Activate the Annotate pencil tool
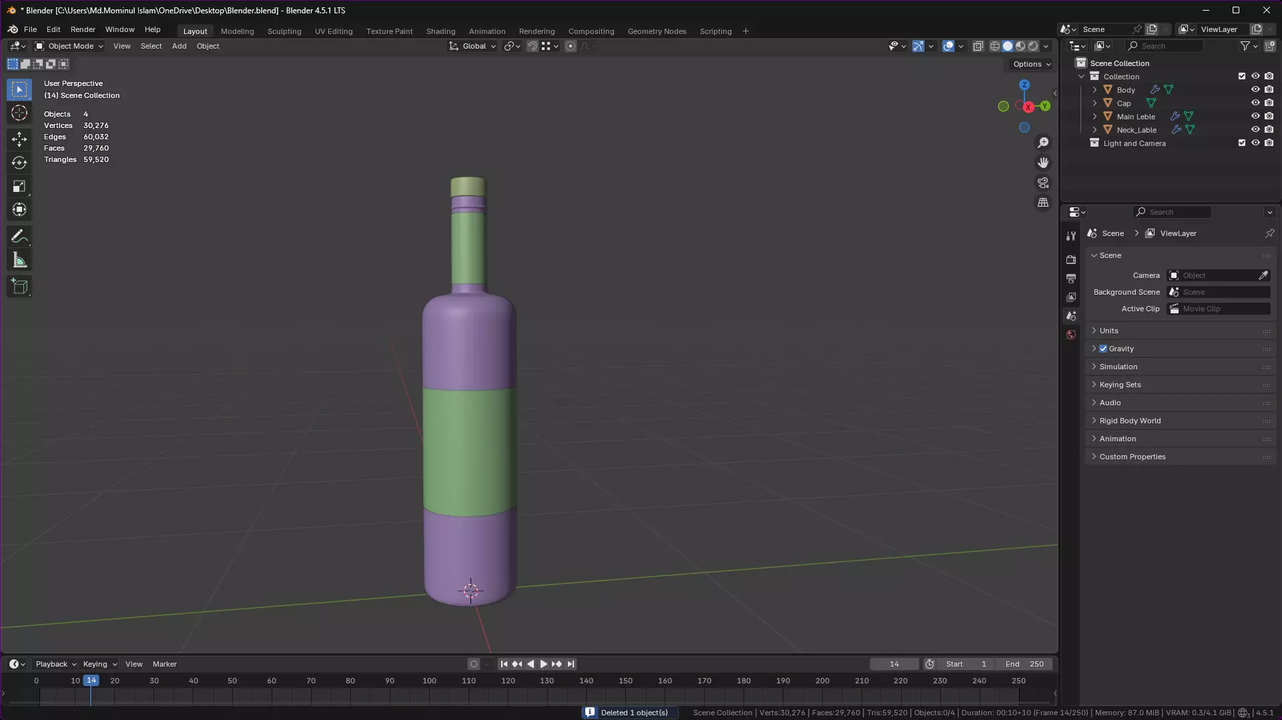 coord(19,236)
